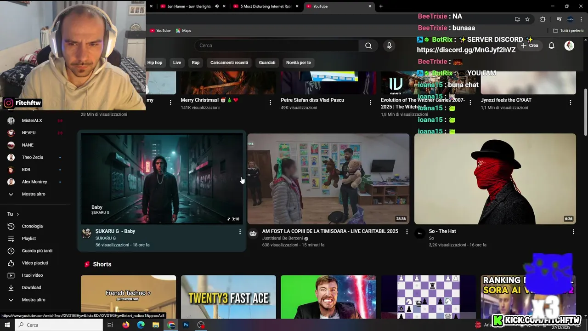Launch Firefox from taskbar
Image resolution: width=588 pixels, height=331 pixels.
pos(125,325)
